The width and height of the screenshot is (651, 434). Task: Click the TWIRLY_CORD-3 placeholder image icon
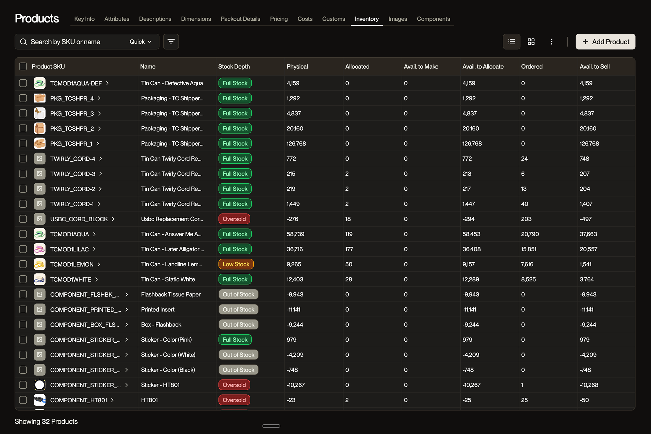pyautogui.click(x=39, y=174)
